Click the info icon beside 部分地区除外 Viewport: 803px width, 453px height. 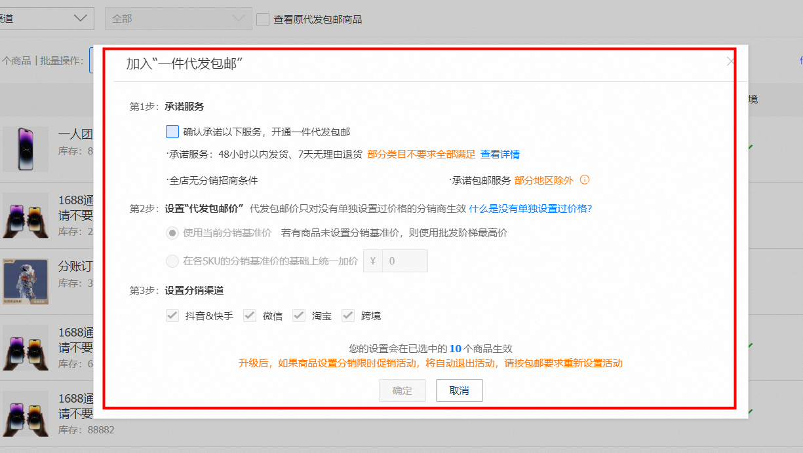[x=585, y=180]
